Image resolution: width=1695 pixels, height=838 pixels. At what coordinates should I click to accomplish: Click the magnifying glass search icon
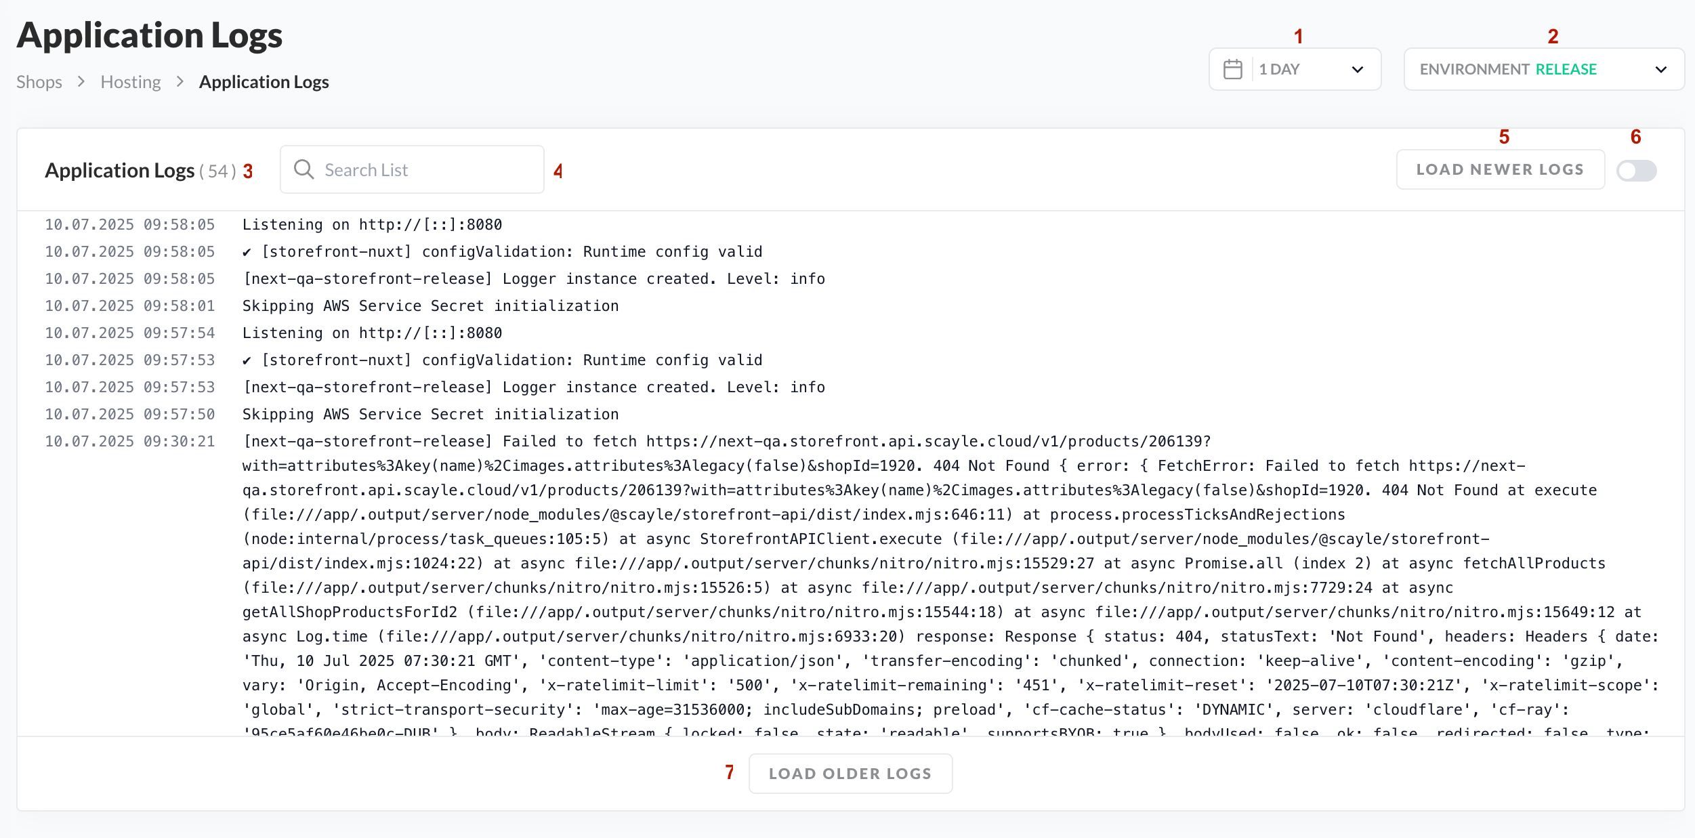pos(304,169)
